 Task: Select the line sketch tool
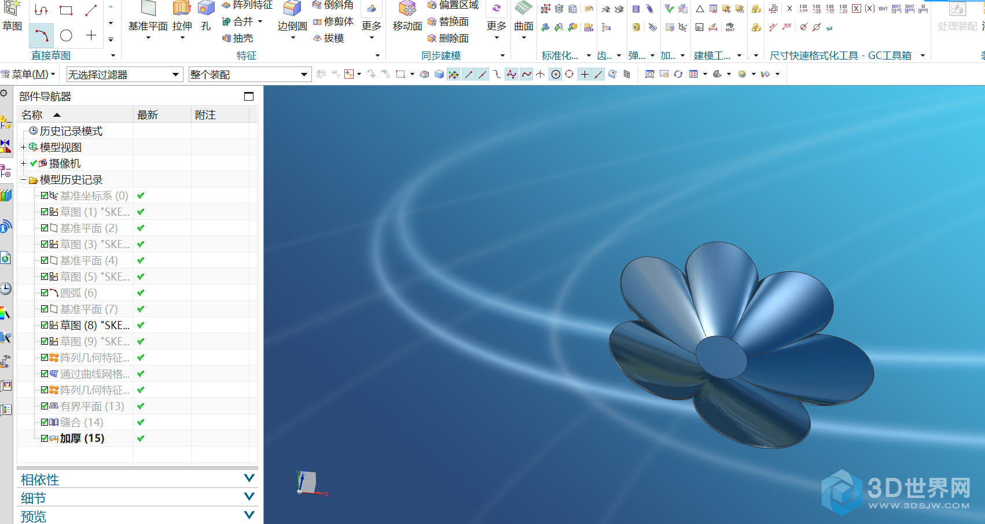91,10
